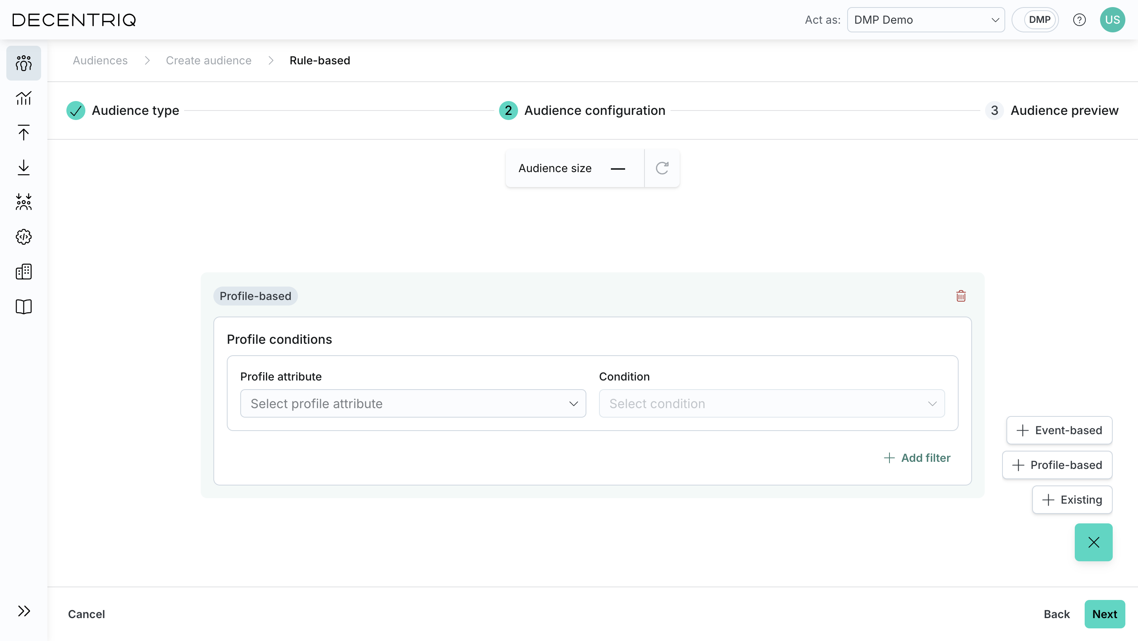Click the DMP badge in header
Viewport: 1138px width, 641px height.
[x=1040, y=20]
